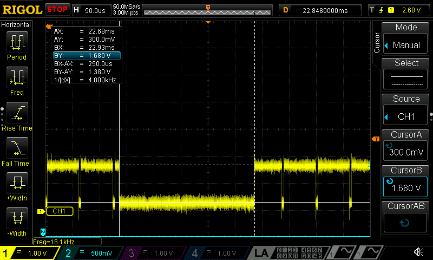Open the cursor Mode Manual menu

click(x=406, y=39)
